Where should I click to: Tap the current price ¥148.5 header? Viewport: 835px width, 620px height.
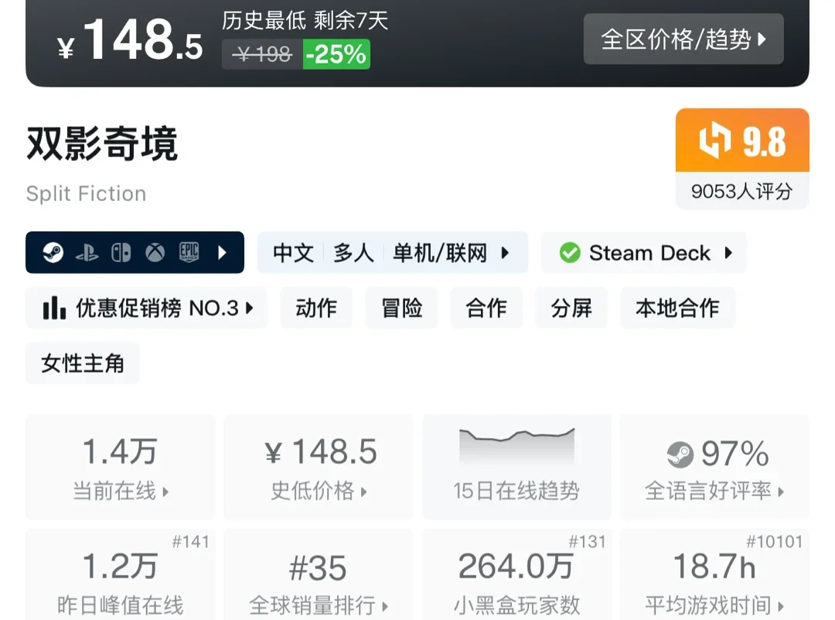point(130,40)
